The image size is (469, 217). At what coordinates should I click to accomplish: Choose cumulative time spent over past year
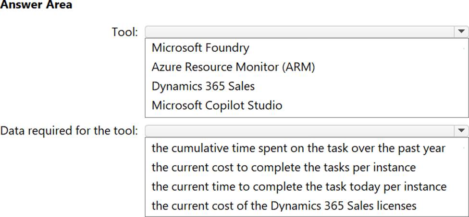(298, 148)
